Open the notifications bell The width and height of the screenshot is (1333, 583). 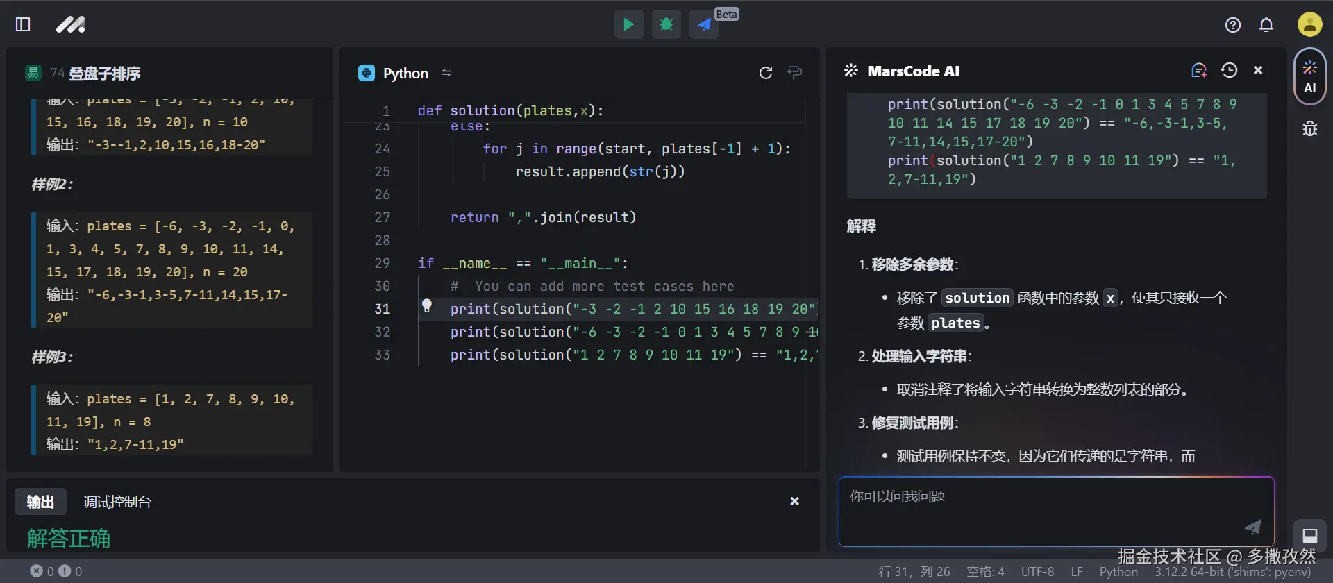point(1266,25)
